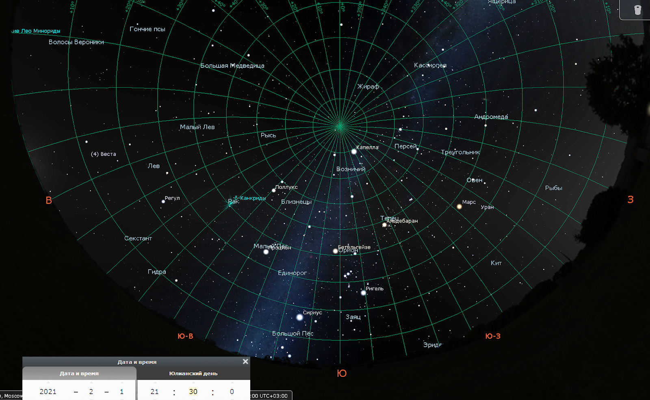
Task: Select the star label Альдебаран
Action: tap(402, 221)
